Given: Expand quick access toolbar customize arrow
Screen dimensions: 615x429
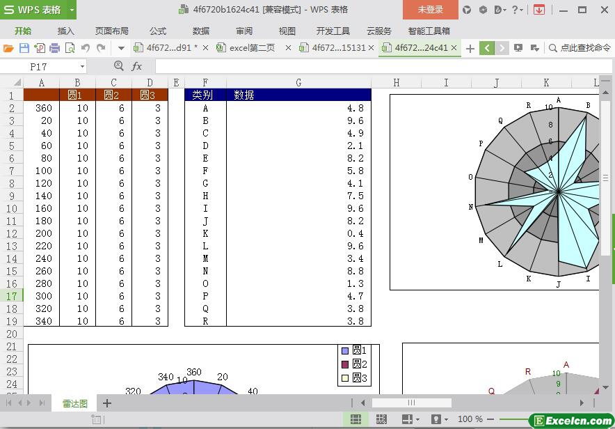Looking at the screenshot, I should (x=121, y=48).
